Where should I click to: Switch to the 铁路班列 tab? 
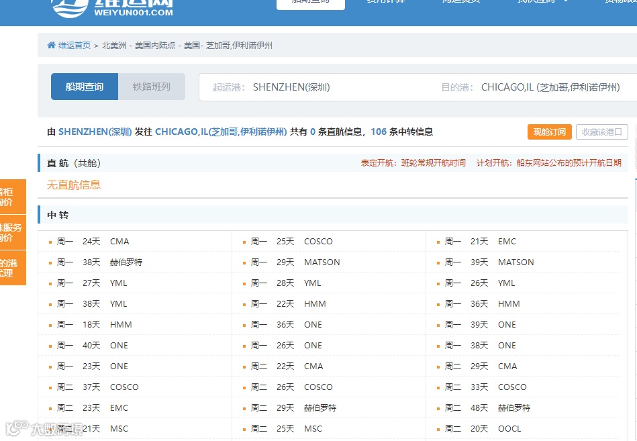pyautogui.click(x=152, y=87)
